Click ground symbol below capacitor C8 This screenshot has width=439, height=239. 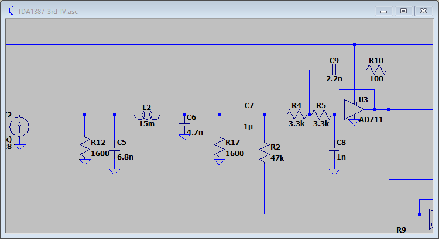pos(334,172)
